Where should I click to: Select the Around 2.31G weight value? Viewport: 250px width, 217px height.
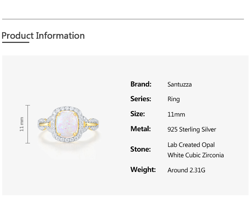[186, 170]
